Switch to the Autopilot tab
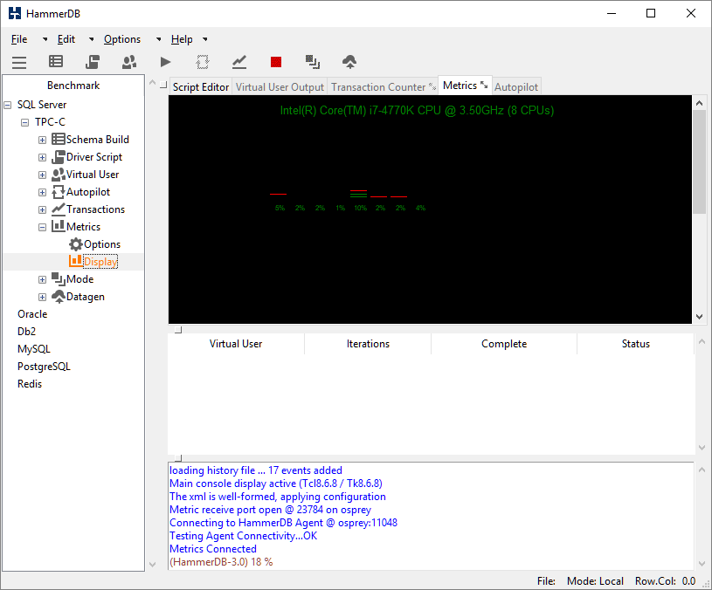 click(516, 87)
